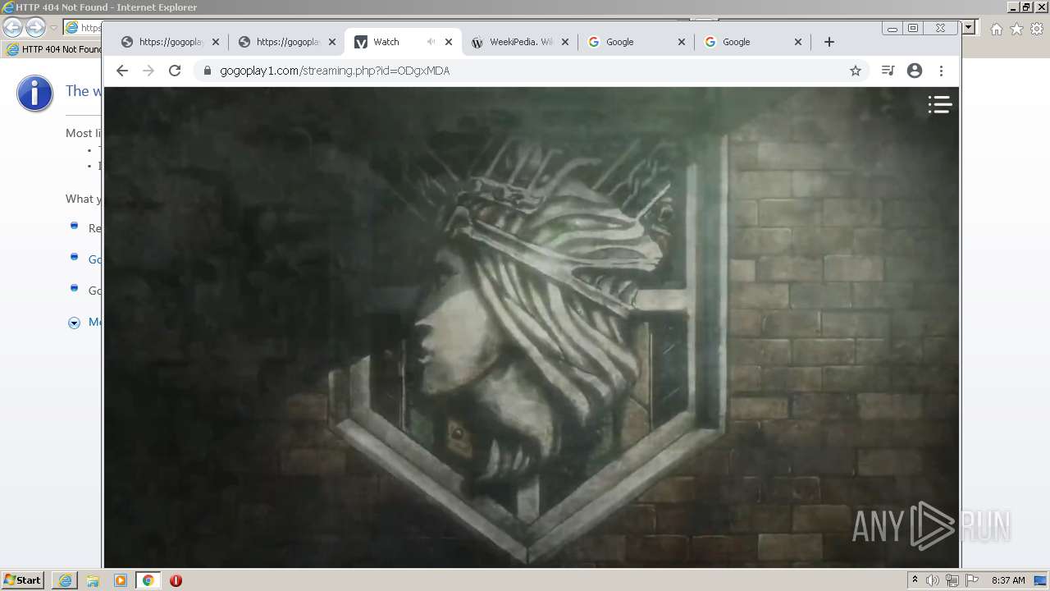Screen dimensions: 1050x591
Task: Open the media player taskbar icon
Action: point(121,580)
